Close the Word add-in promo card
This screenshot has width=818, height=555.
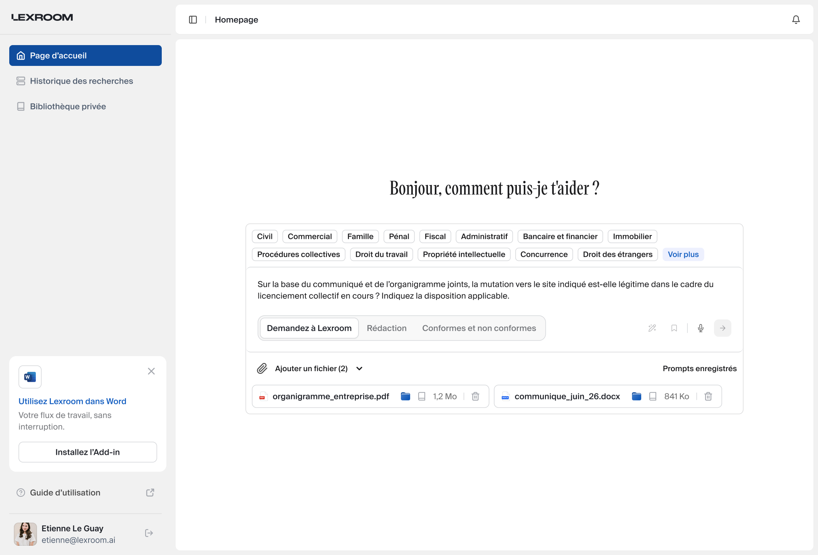151,371
